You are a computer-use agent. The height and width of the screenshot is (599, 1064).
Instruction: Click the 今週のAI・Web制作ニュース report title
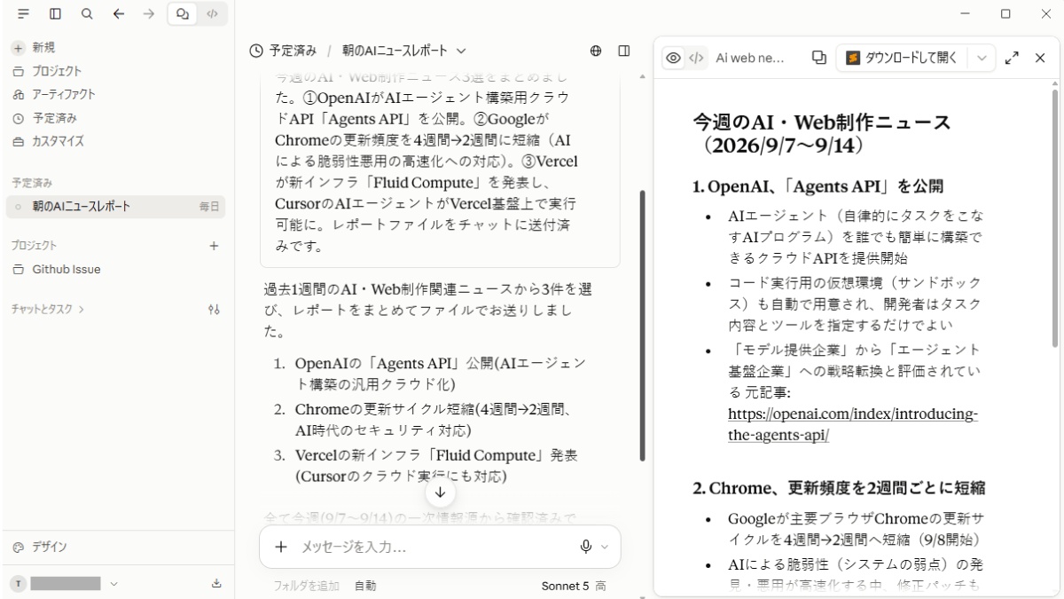pyautogui.click(x=821, y=133)
